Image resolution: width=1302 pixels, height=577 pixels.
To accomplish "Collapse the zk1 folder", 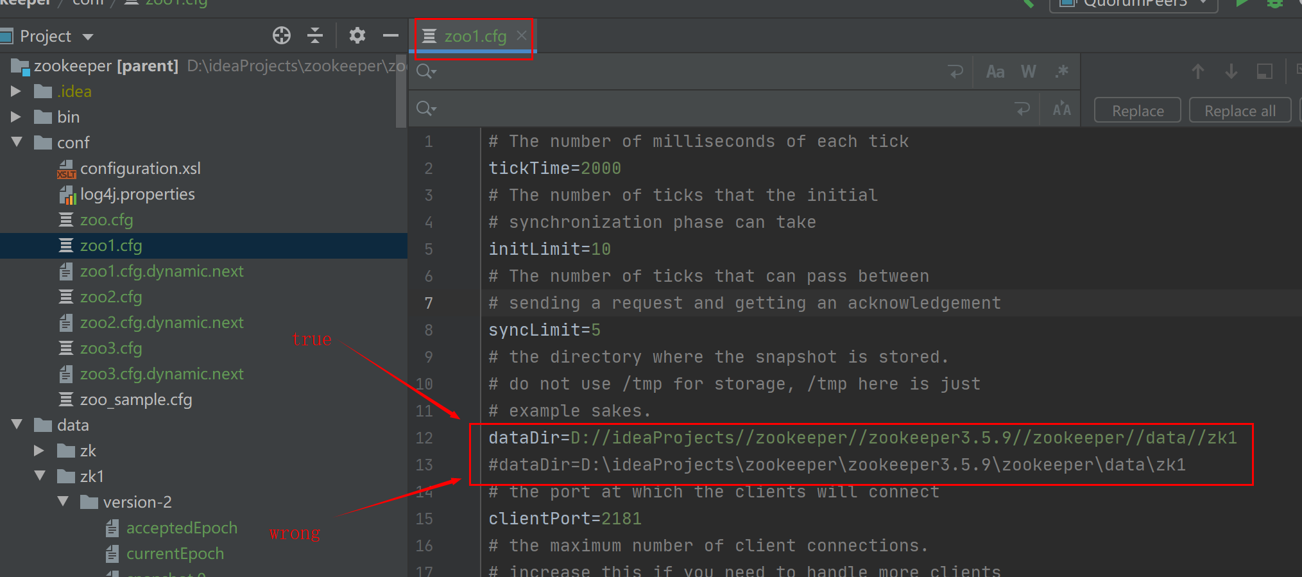I will 40,476.
